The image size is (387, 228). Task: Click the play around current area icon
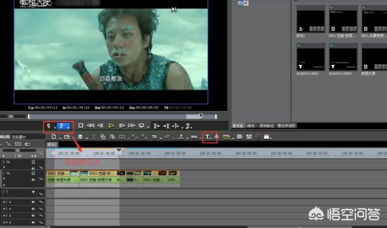(175, 126)
